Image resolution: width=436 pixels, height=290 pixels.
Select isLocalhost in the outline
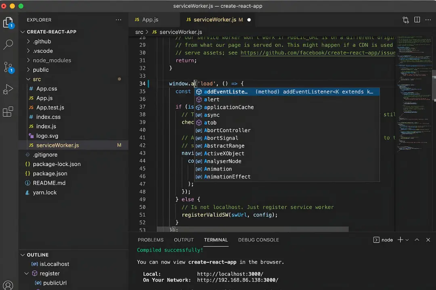click(x=73, y=264)
